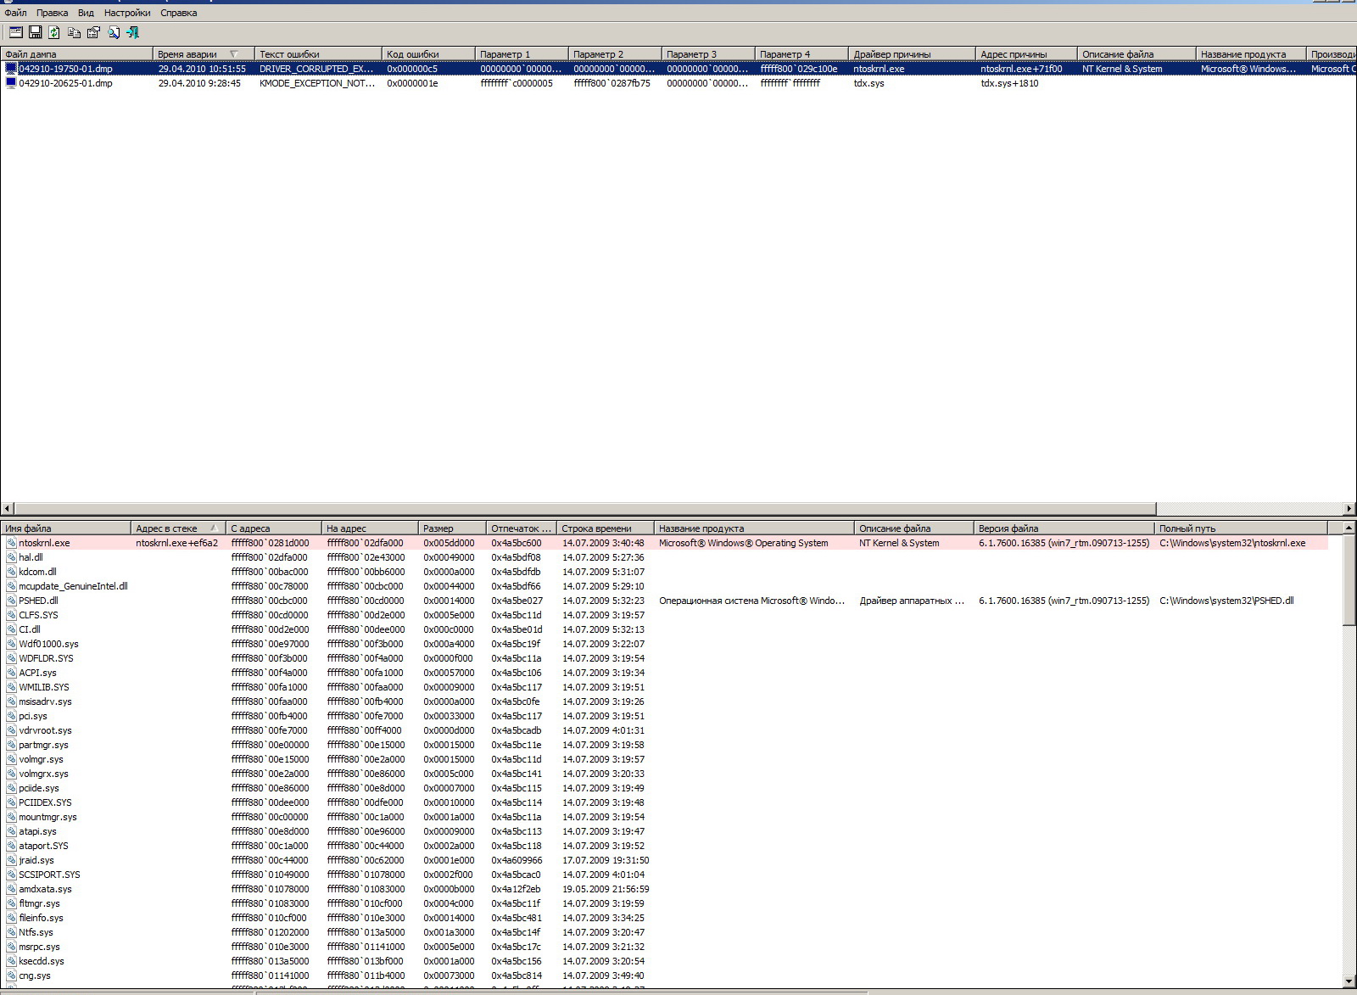Select the ntoskrnl.exe row in driver list

pos(44,543)
